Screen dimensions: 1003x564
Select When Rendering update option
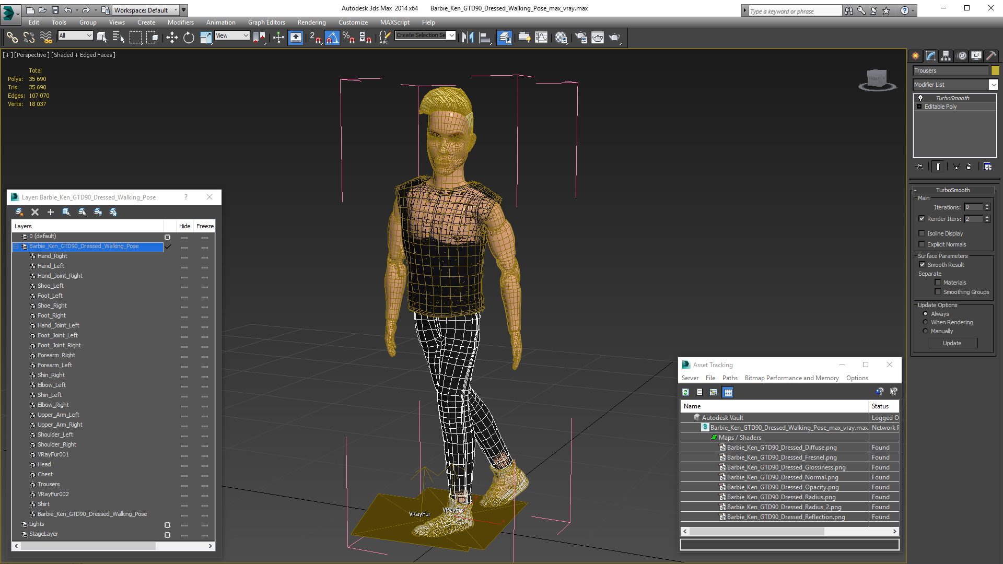point(925,322)
